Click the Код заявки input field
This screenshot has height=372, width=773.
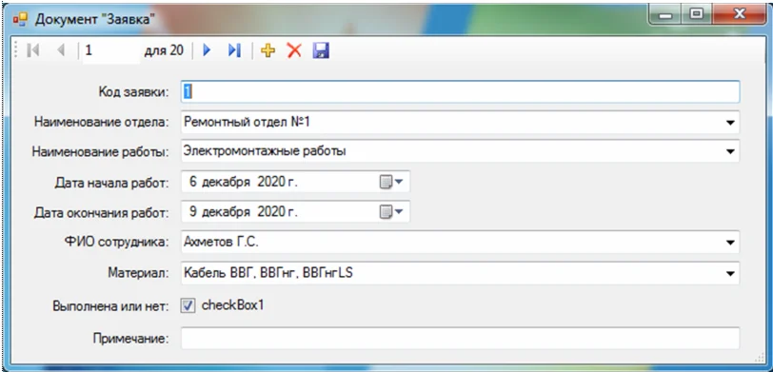pyautogui.click(x=460, y=91)
